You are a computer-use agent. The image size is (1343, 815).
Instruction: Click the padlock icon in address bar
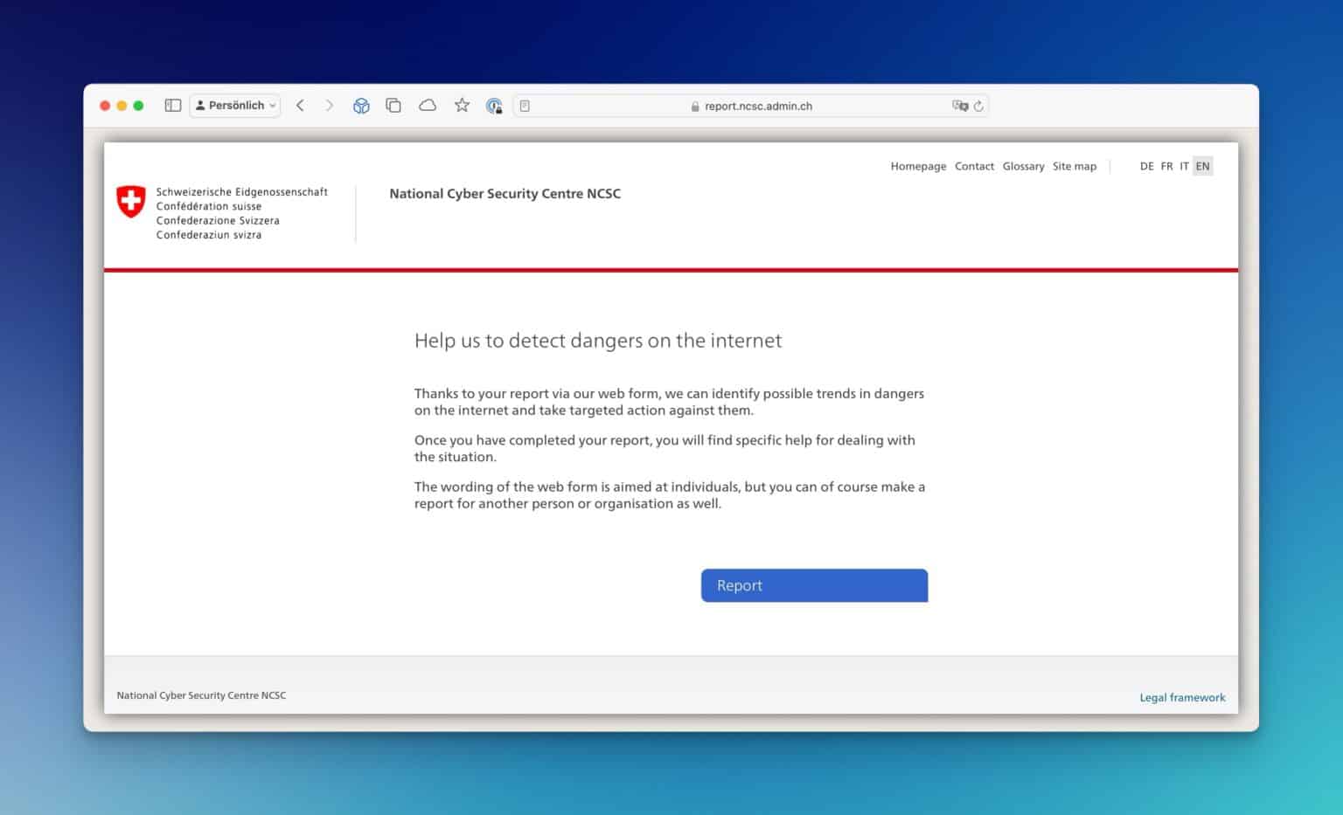pos(696,106)
